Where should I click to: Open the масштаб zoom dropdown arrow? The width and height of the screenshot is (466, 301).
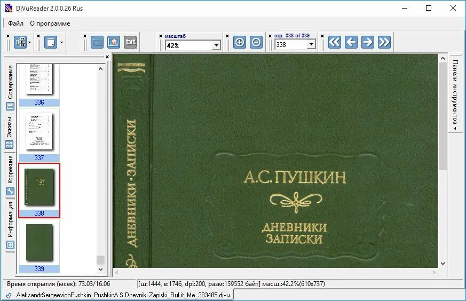[216, 45]
